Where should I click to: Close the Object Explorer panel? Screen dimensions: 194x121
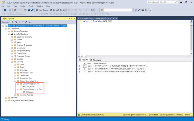click(x=74, y=18)
